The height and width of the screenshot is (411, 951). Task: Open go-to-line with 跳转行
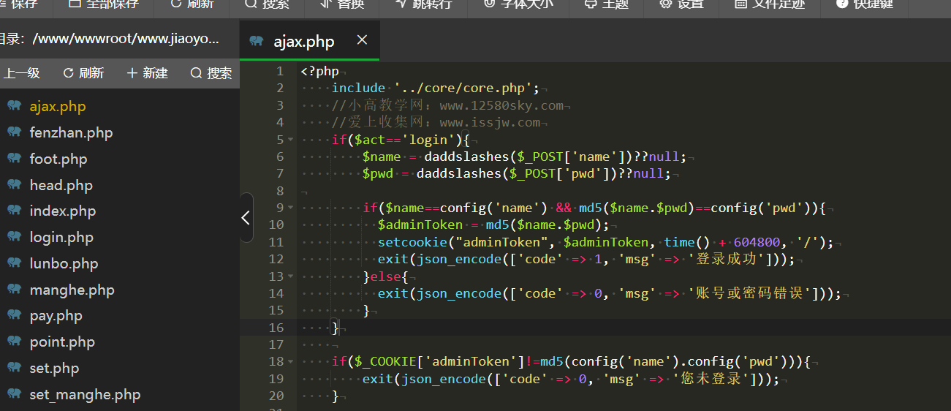pos(424,4)
